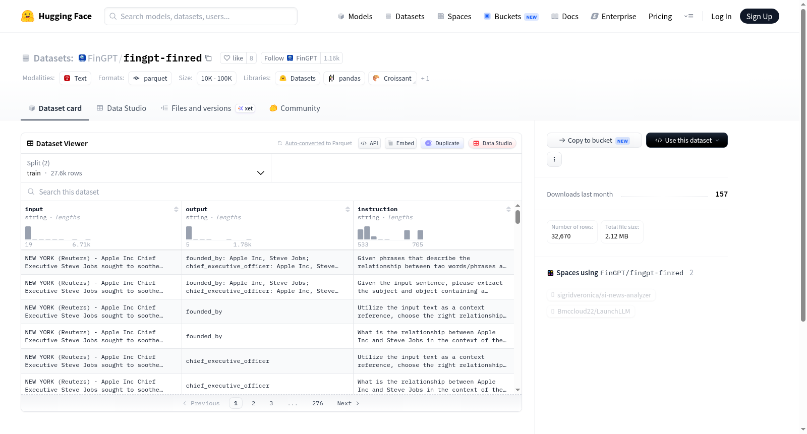Click the Hugging Face logo emoji

[x=28, y=16]
